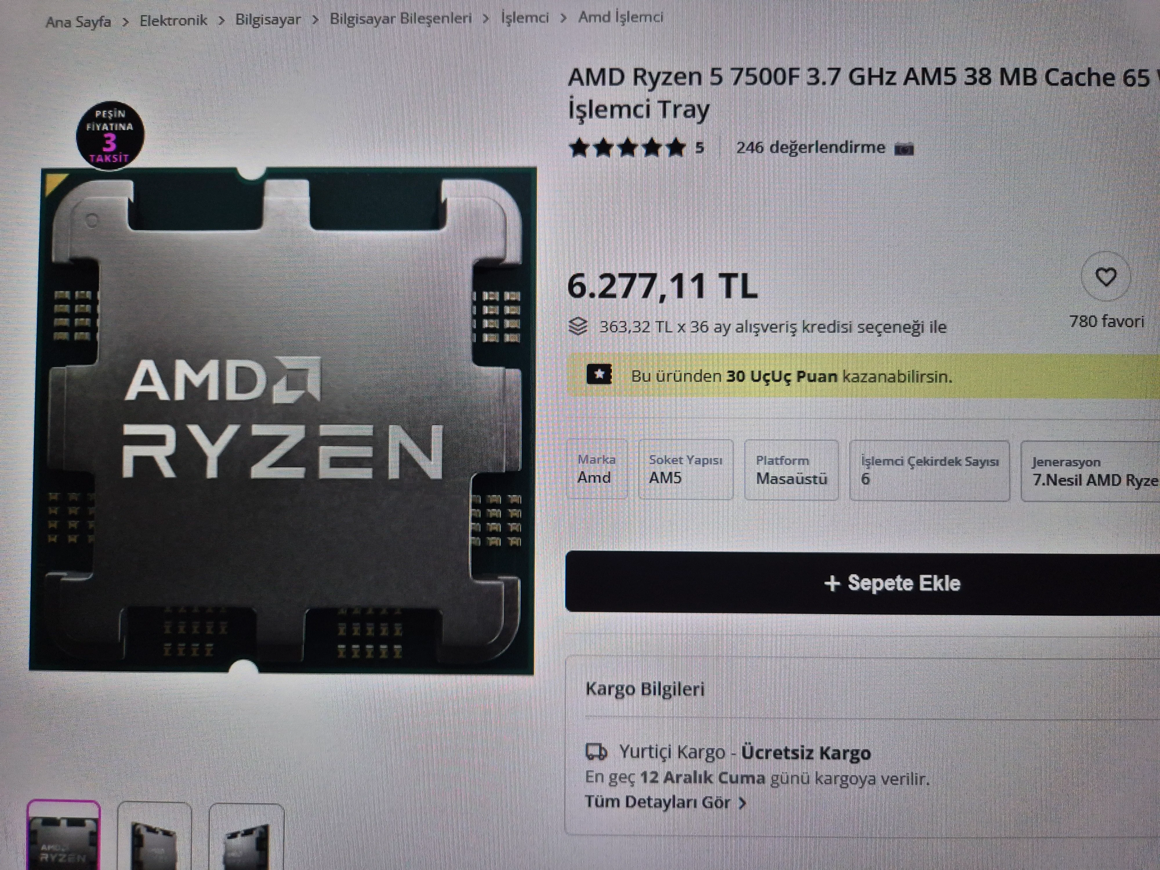The image size is (1160, 870).
Task: Add product to favorites with heart icon
Action: pos(1106,276)
